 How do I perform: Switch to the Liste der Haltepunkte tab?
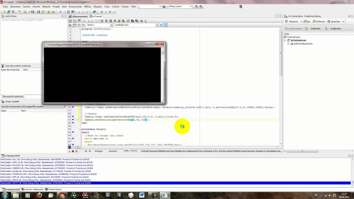(33, 189)
